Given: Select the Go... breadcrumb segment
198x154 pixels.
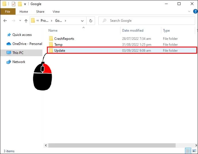Looking at the screenshot, I should [x=59, y=21].
